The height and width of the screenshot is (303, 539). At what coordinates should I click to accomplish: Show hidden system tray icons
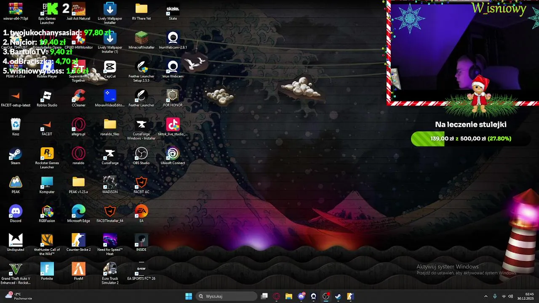click(x=486, y=296)
